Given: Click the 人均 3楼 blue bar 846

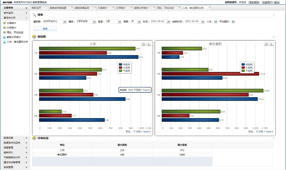Looking at the screenshot, I should click(82, 99).
